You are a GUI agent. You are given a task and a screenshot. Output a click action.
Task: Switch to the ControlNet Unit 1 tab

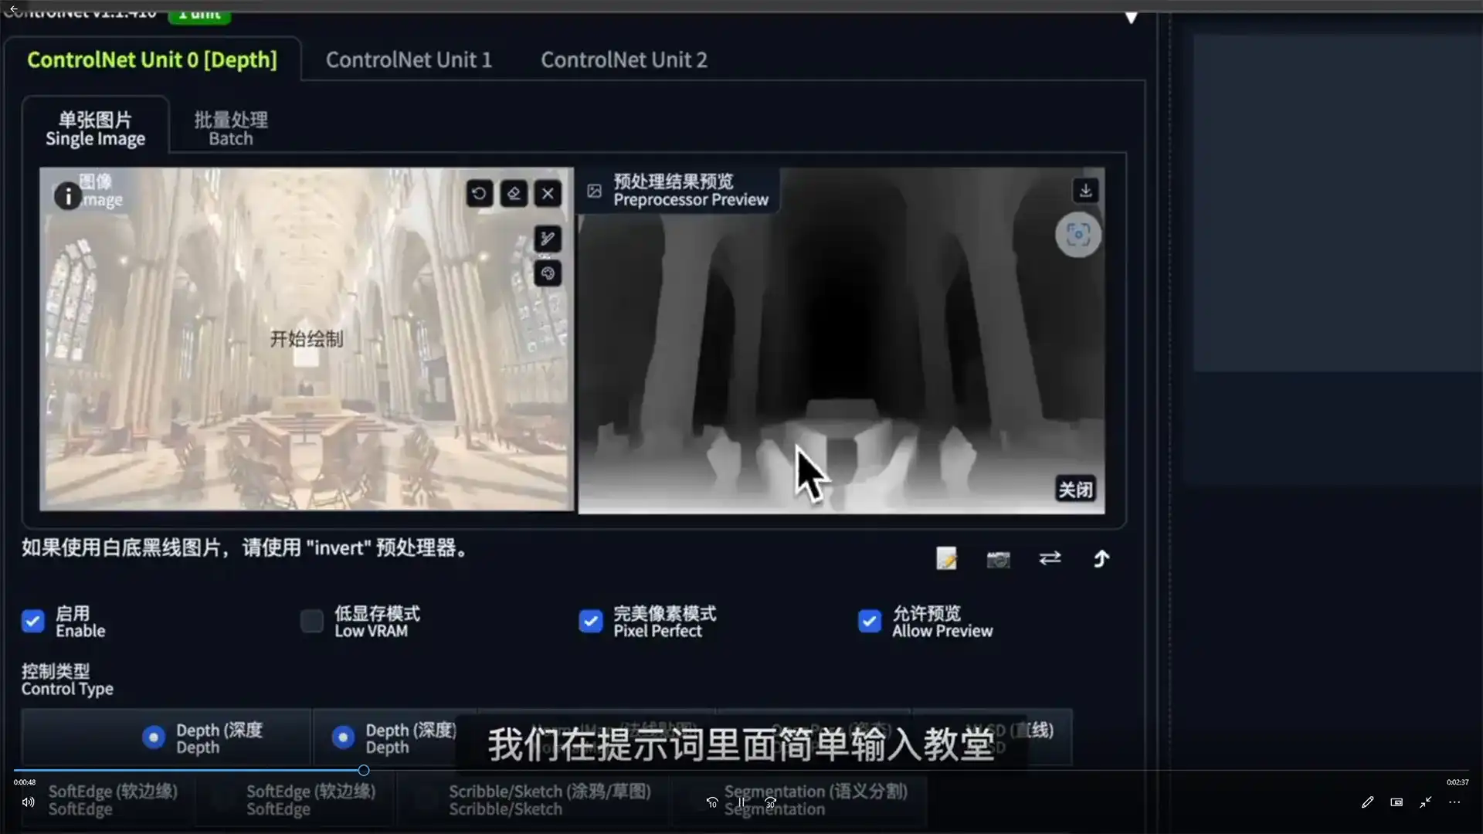[409, 59]
